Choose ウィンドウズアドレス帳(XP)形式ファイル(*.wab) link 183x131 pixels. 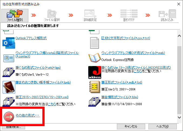click(x=133, y=53)
